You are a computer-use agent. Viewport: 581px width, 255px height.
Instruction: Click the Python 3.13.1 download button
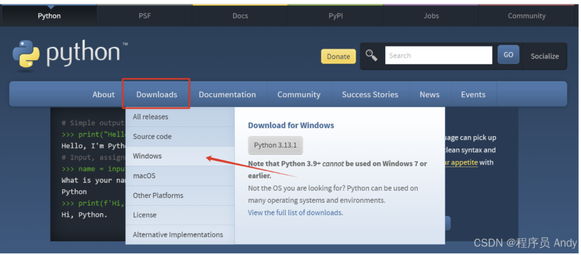pyautogui.click(x=275, y=145)
